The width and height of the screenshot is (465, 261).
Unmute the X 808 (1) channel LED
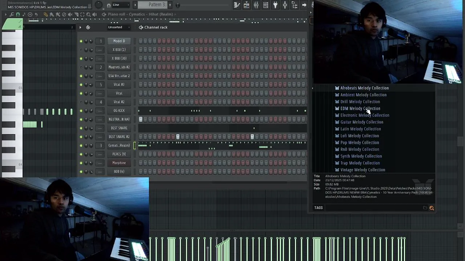click(81, 50)
